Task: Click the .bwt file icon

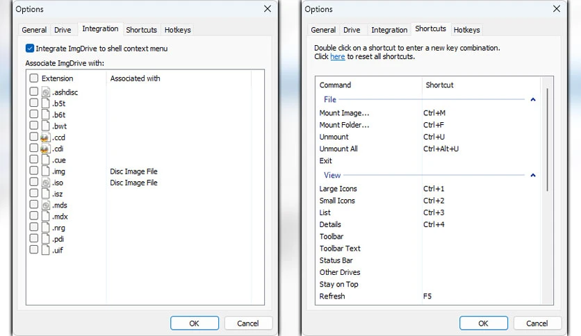Action: click(x=46, y=126)
